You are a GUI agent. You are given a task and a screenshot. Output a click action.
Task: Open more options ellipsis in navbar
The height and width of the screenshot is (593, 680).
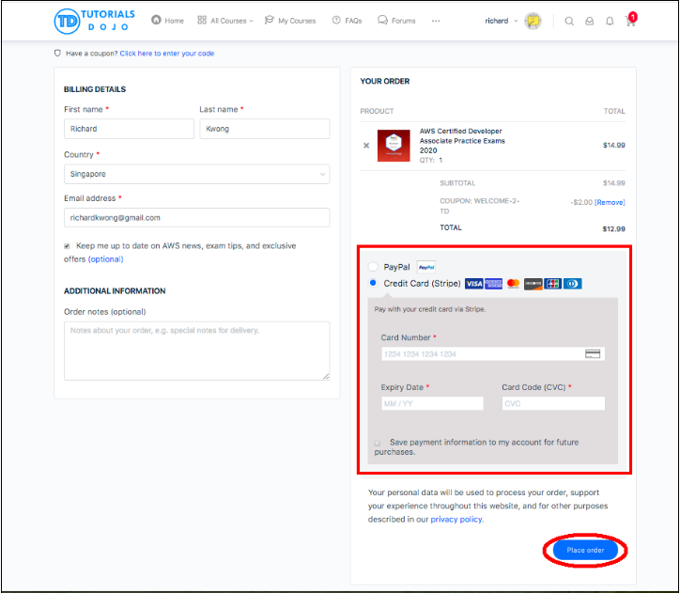coord(436,21)
